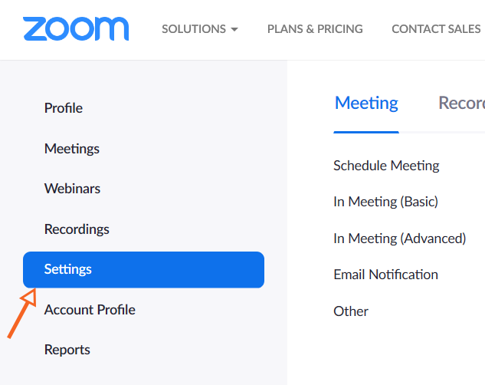Open the Email Notification section

385,275
